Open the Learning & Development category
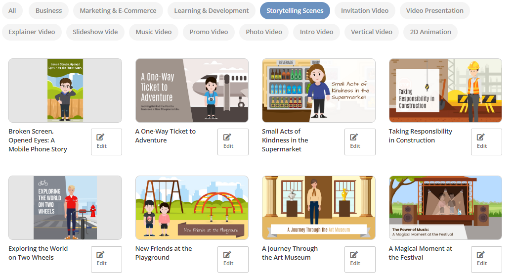 click(212, 10)
